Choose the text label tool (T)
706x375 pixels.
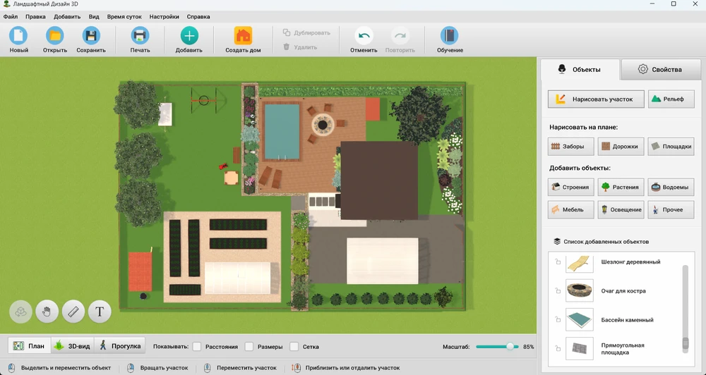pyautogui.click(x=100, y=311)
